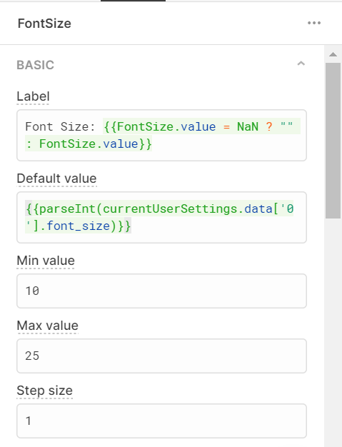
Task: Click the FontSize component name to rename
Action: coord(44,24)
